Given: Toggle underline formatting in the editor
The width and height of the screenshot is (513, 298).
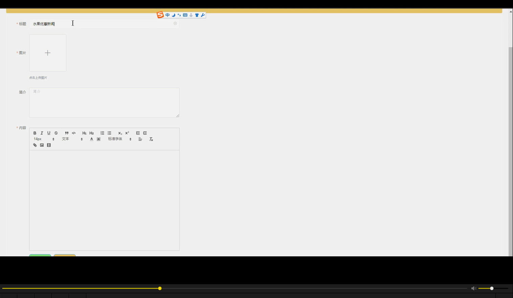Looking at the screenshot, I should [49, 133].
